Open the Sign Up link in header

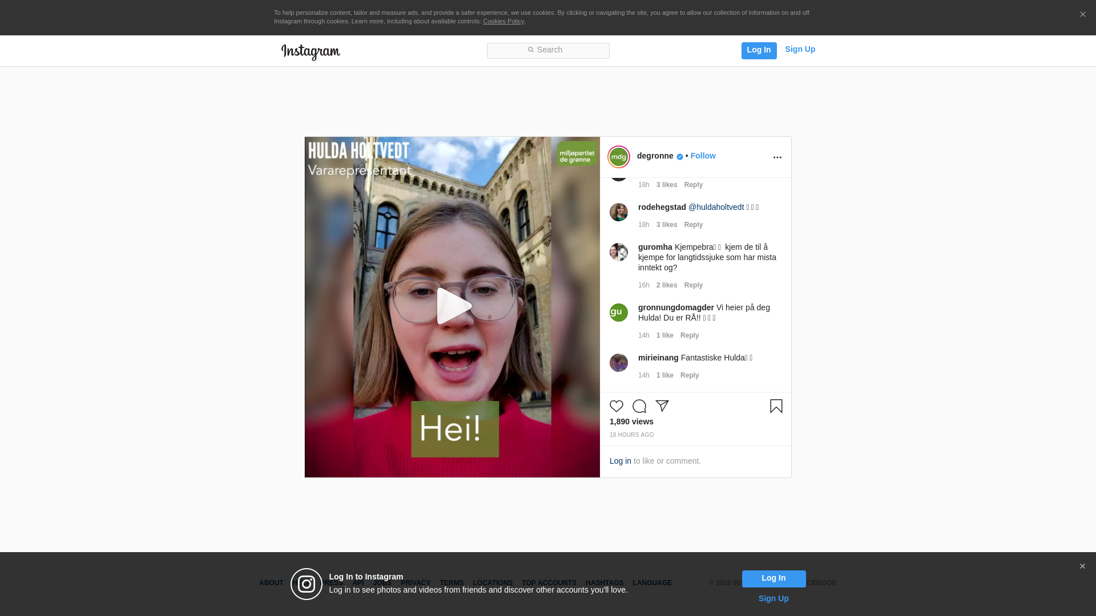click(800, 50)
